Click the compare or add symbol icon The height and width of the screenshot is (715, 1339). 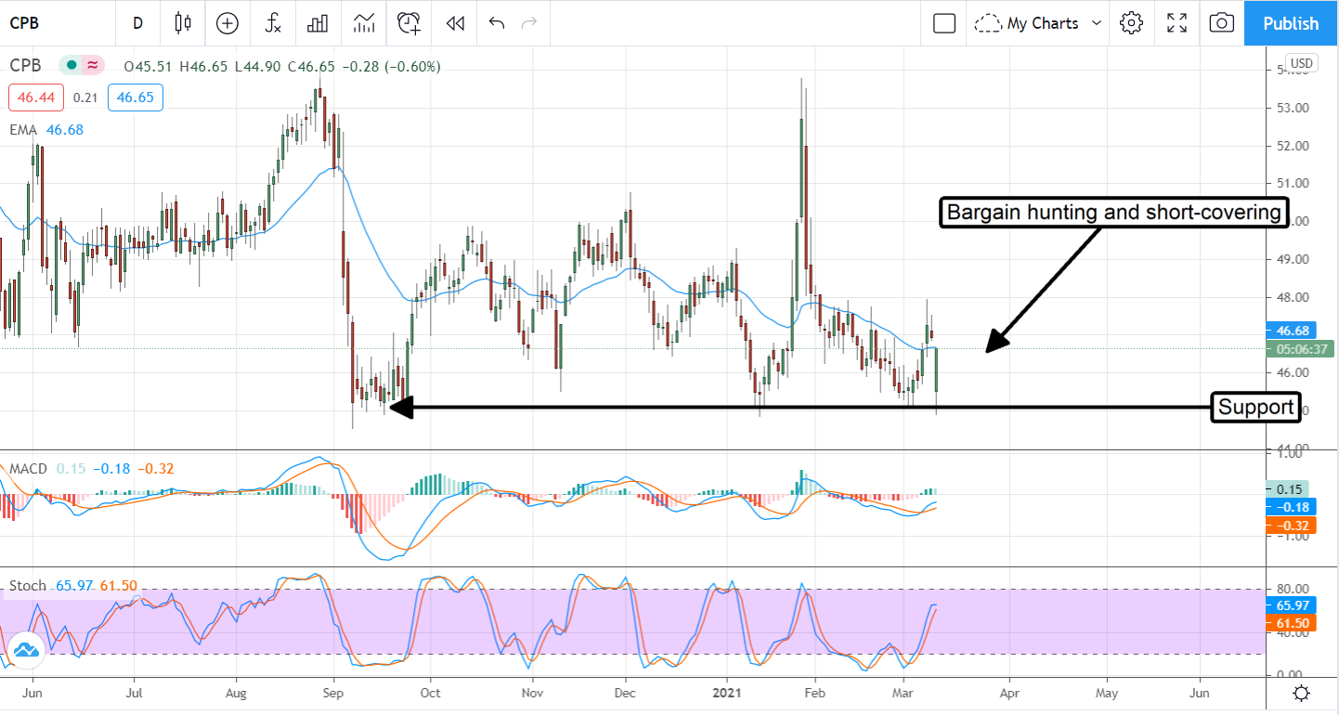tap(227, 23)
